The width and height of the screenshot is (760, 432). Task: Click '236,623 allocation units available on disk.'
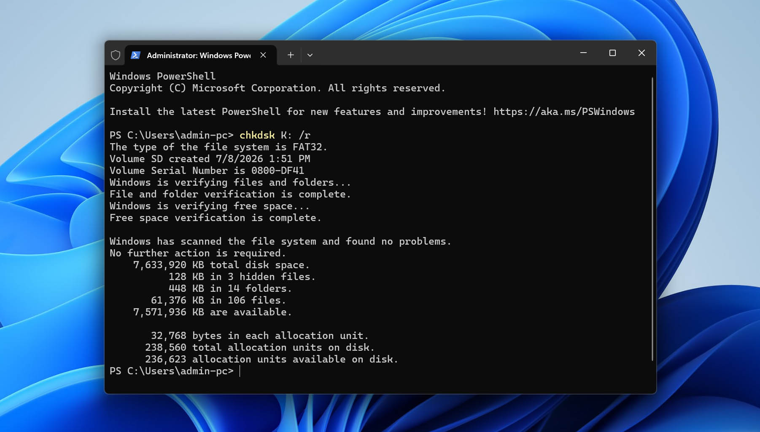pos(272,359)
